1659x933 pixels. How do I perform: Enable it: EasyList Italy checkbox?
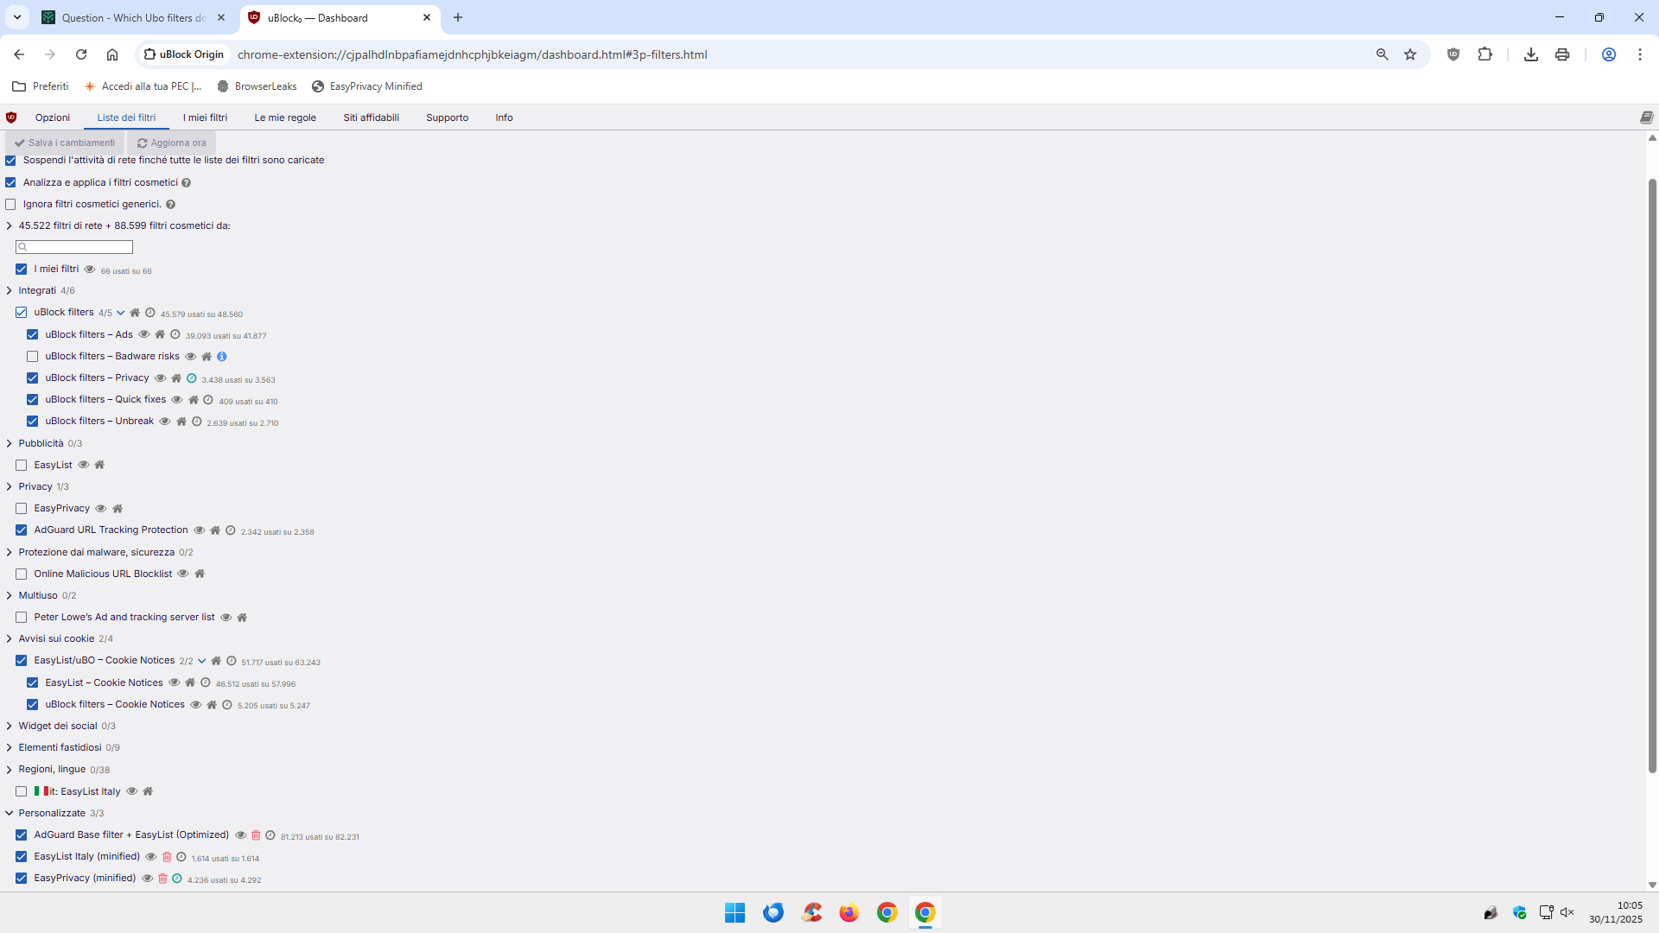pyautogui.click(x=21, y=791)
